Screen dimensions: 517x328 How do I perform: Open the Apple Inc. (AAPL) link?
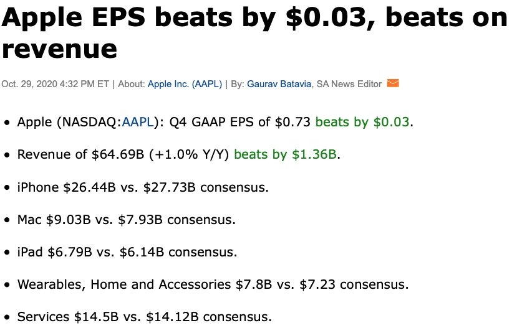[x=185, y=84]
